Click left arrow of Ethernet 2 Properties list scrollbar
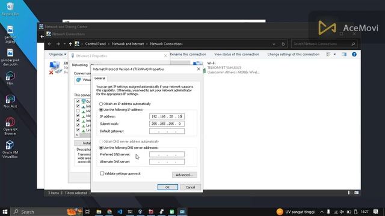This screenshot has height=216, width=385. tap(77, 135)
